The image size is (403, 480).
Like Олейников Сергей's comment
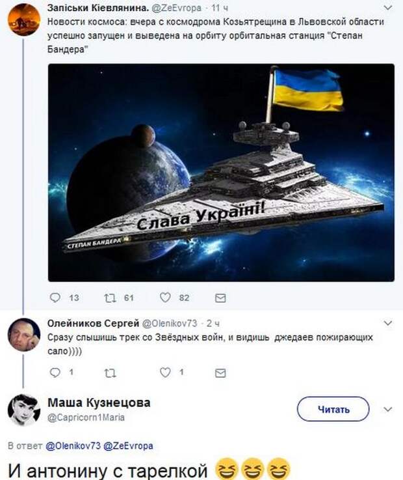(165, 373)
